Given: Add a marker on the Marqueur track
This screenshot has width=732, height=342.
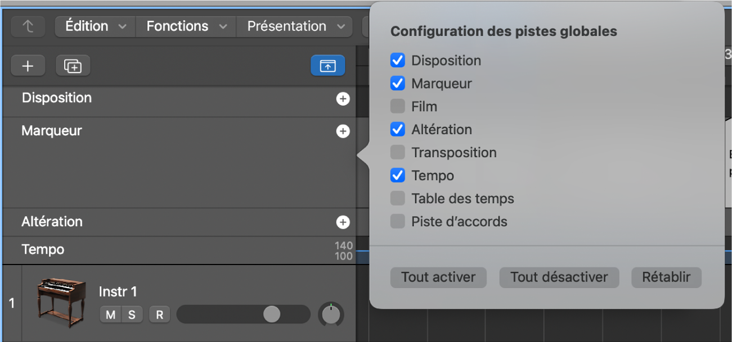Looking at the screenshot, I should point(343,131).
